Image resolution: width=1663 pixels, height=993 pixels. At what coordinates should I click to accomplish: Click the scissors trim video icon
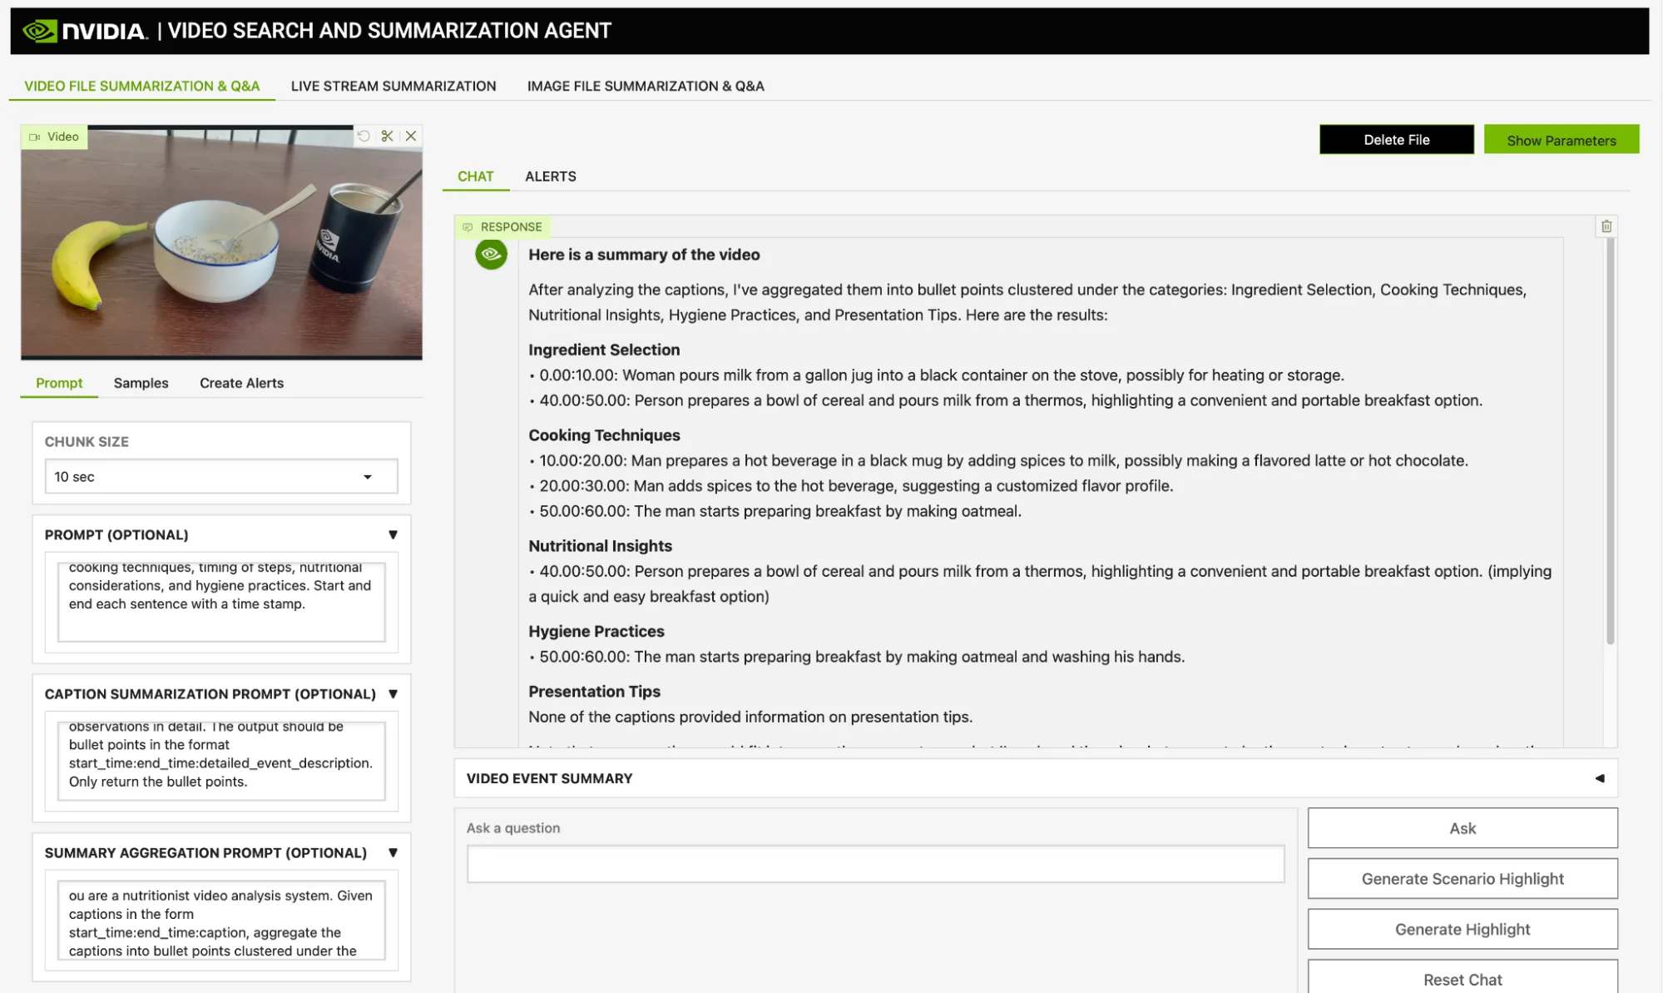tap(387, 136)
